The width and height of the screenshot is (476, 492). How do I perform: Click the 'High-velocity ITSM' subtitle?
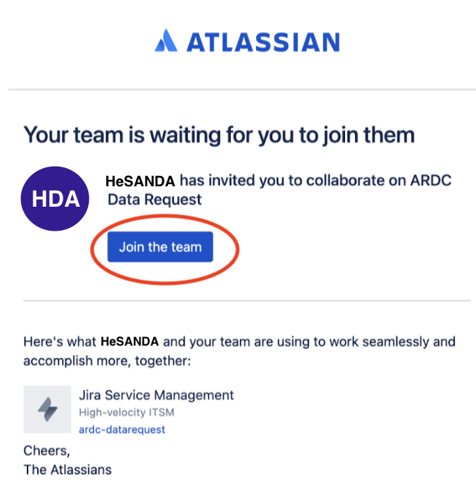click(126, 413)
